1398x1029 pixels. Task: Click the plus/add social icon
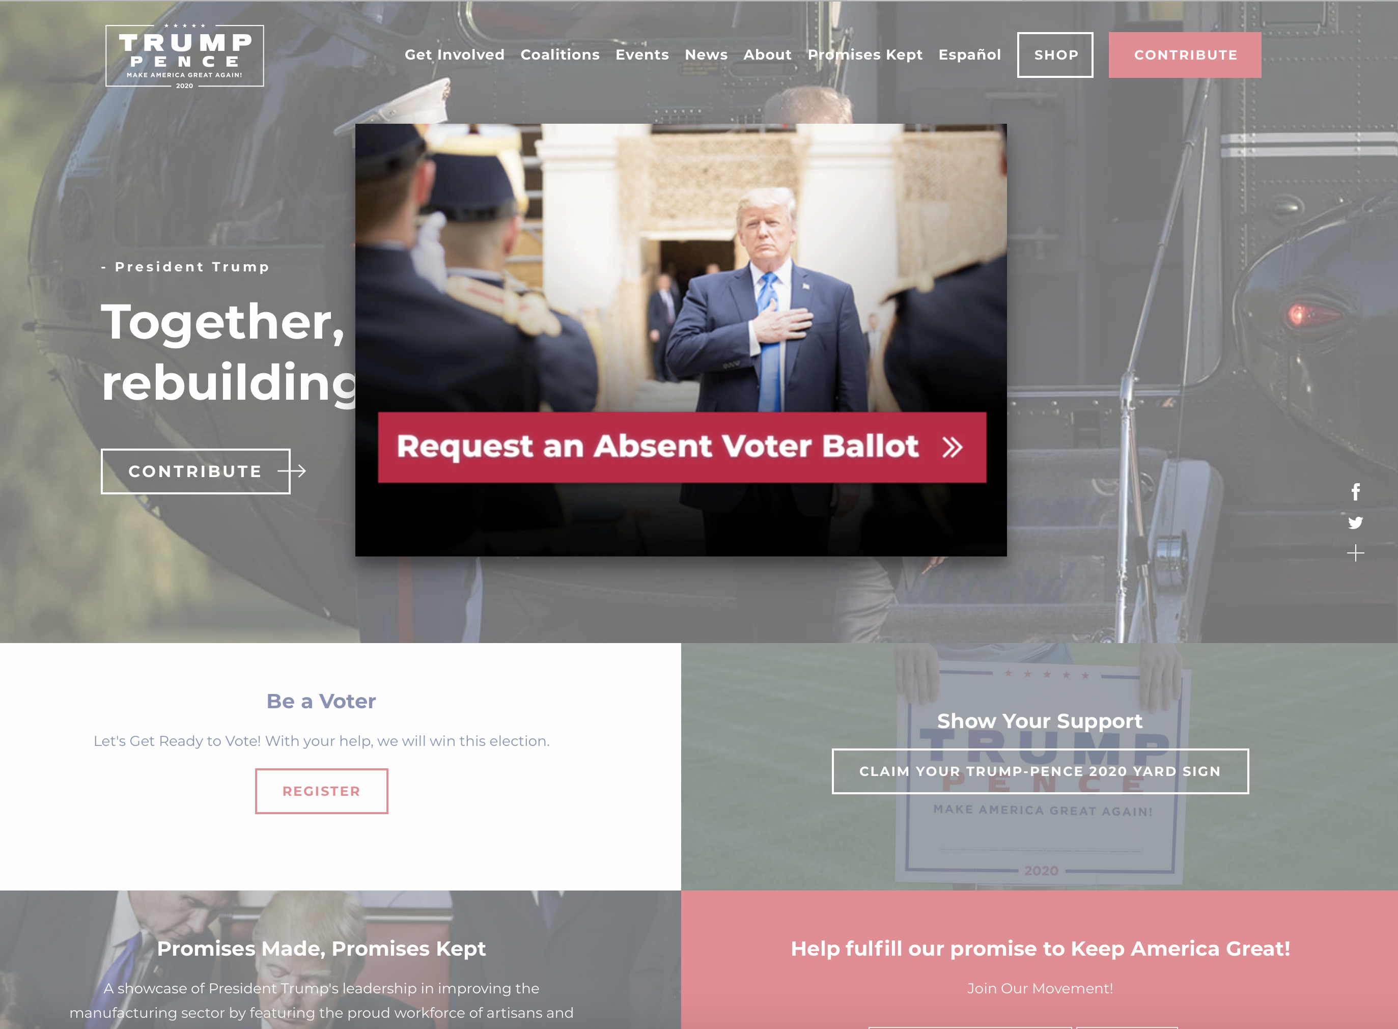(x=1356, y=553)
